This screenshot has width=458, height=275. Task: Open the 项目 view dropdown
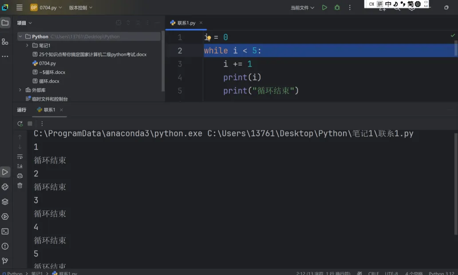pyautogui.click(x=24, y=23)
